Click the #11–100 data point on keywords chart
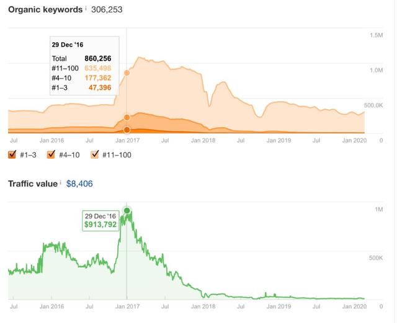 (127, 73)
